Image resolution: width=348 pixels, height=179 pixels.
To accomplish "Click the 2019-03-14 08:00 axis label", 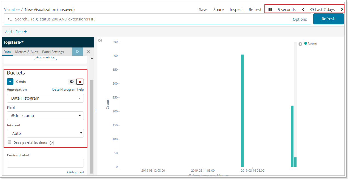I will pyautogui.click(x=203, y=171).
